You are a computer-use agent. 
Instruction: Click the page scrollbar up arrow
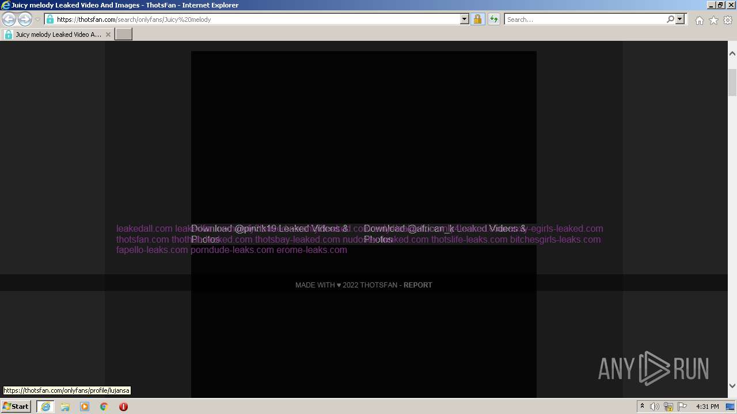pos(732,53)
